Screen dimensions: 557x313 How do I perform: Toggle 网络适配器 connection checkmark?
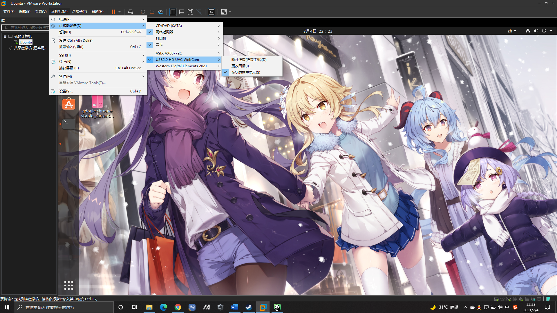coord(150,32)
